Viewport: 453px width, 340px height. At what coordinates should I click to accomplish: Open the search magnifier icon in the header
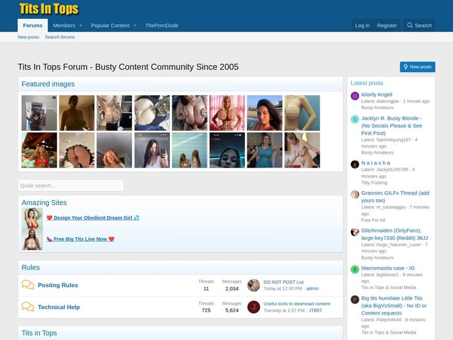pos(410,25)
